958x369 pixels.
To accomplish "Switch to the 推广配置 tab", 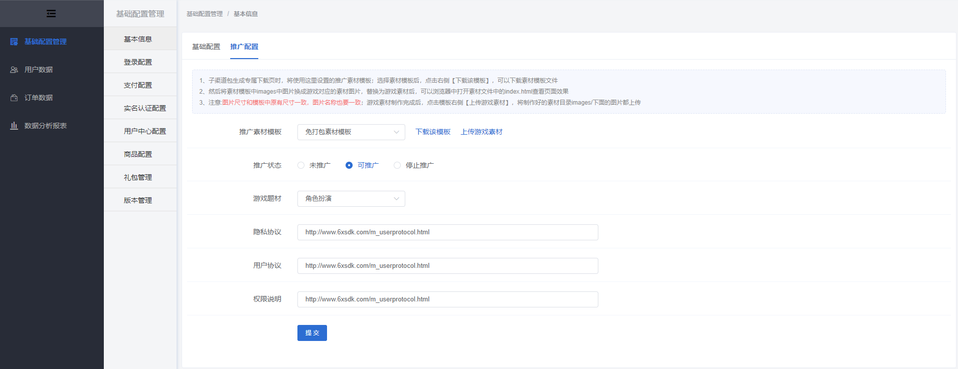I will point(244,47).
